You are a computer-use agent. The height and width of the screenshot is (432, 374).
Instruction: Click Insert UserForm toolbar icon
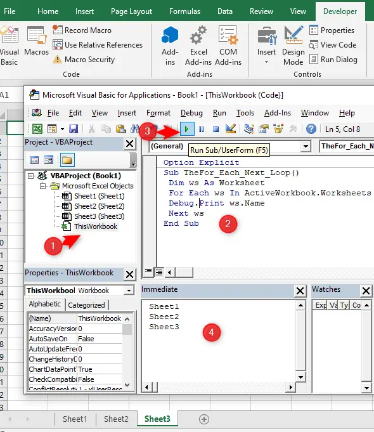click(x=52, y=129)
